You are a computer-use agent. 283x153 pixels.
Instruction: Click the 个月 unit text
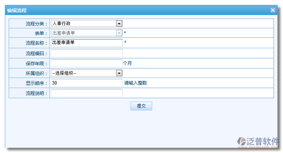tap(127, 63)
